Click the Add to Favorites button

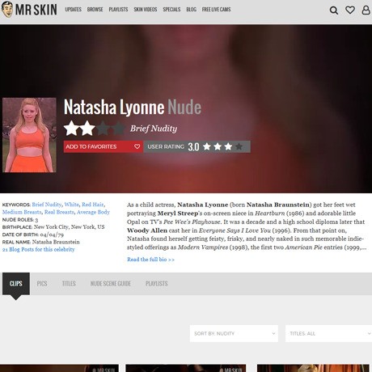point(104,146)
